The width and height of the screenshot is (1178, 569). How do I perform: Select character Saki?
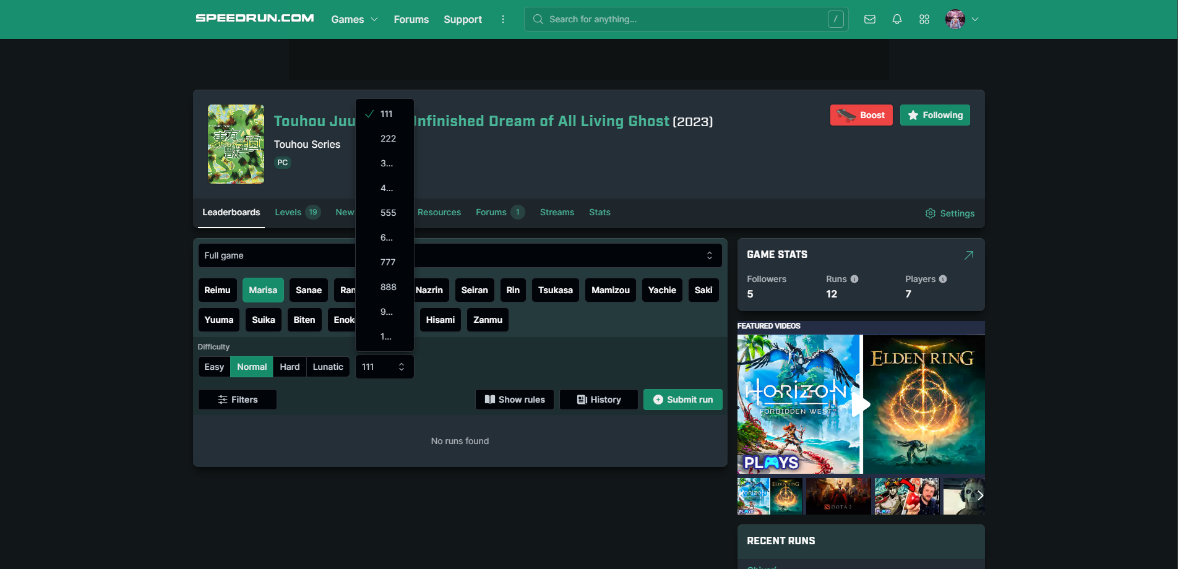[703, 290]
